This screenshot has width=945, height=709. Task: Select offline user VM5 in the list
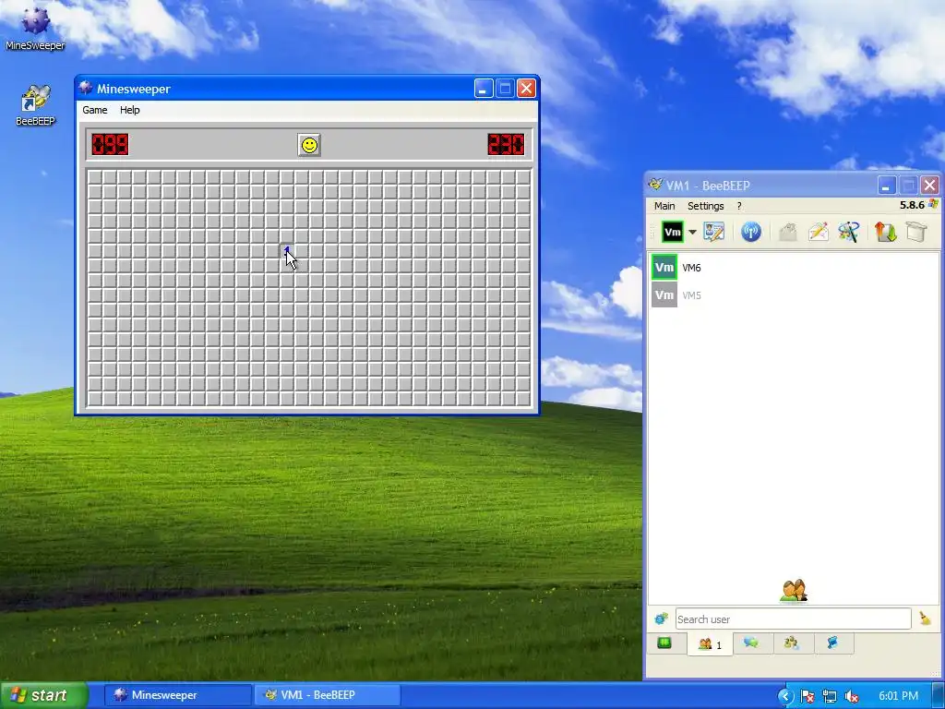(793, 294)
